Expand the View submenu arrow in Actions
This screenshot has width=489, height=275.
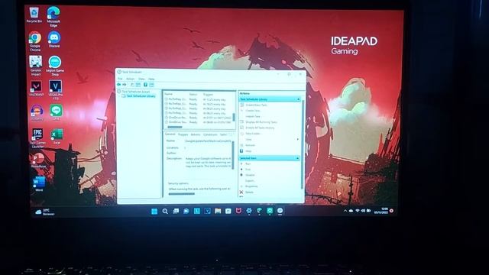(298, 139)
